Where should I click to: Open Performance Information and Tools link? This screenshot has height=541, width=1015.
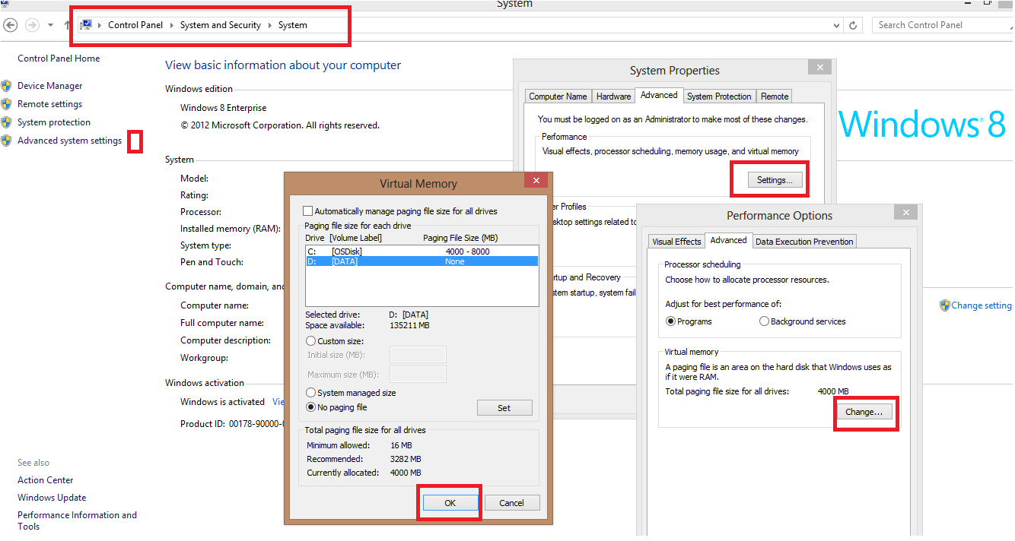click(77, 520)
